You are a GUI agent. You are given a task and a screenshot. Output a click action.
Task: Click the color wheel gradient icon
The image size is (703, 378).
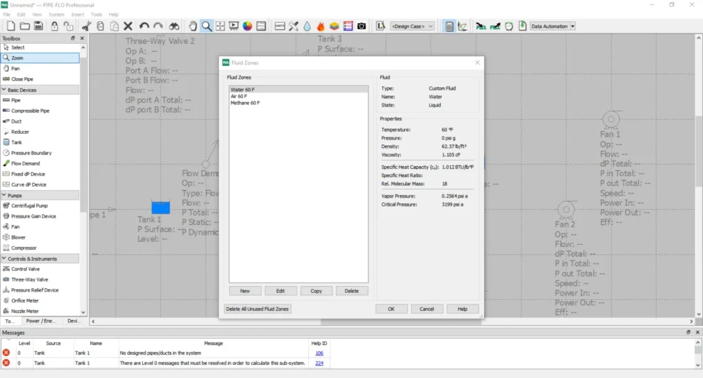(x=247, y=26)
